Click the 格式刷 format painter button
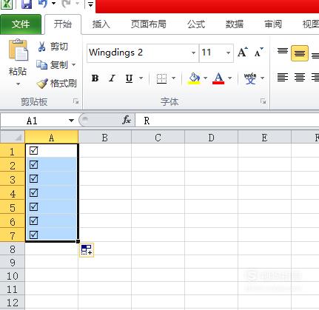 57,84
